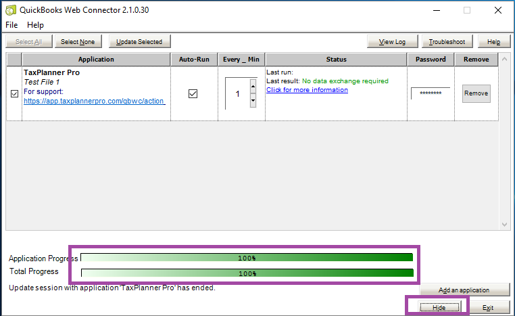Image resolution: width=515 pixels, height=316 pixels.
Task: Click the Every _ Min column header
Action: tap(241, 60)
